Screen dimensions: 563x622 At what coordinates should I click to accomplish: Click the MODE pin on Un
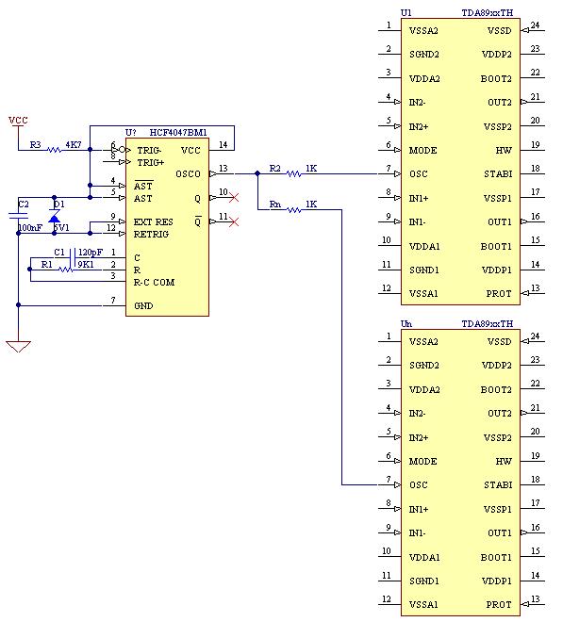point(423,462)
